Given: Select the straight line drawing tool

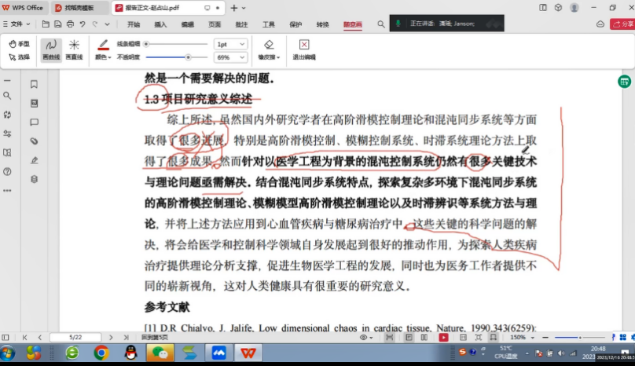Looking at the screenshot, I should [x=74, y=49].
